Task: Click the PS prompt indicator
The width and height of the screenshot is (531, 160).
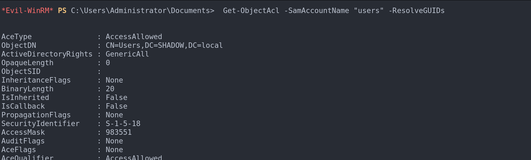Action: pyautogui.click(x=62, y=11)
